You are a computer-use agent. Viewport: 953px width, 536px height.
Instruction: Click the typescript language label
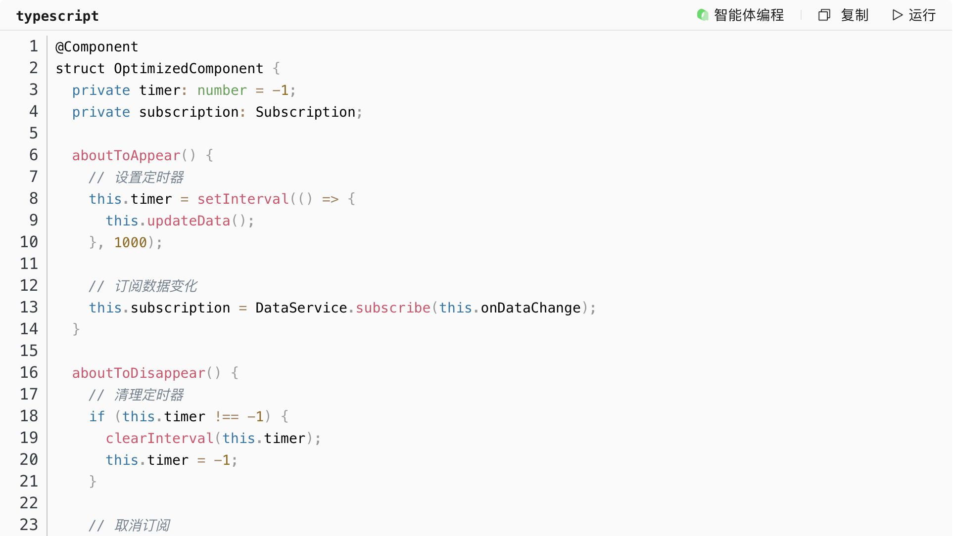[x=57, y=16]
